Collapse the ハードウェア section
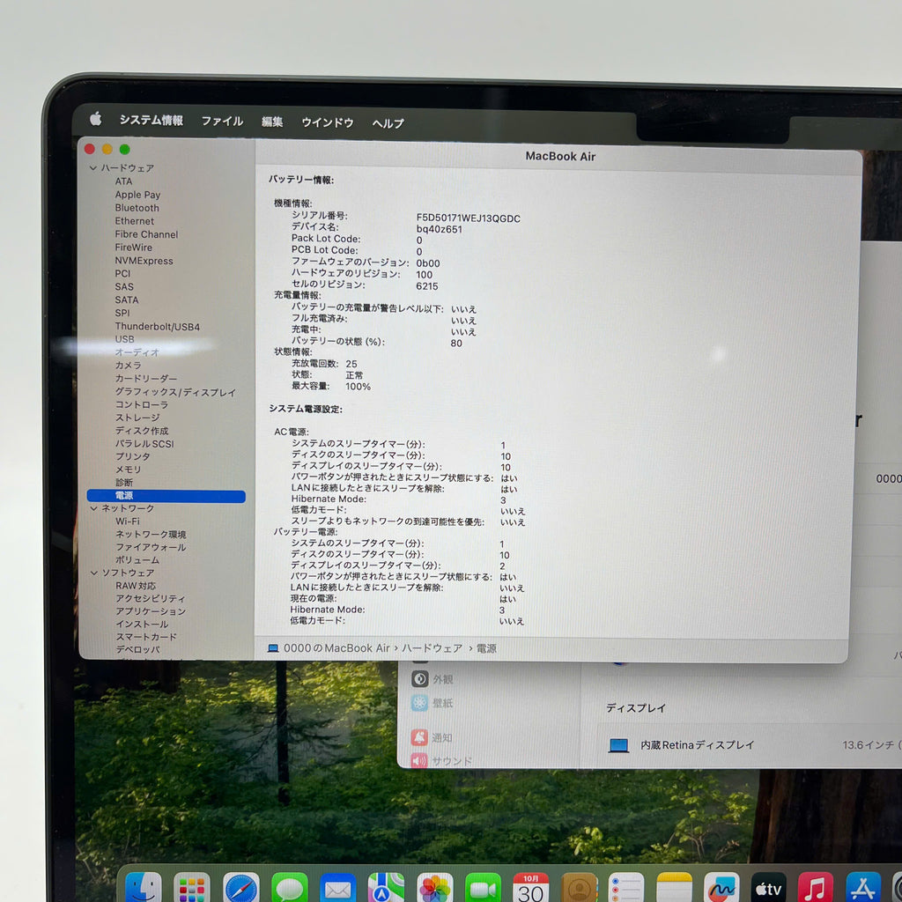Screen dimensions: 902x902 [x=92, y=168]
